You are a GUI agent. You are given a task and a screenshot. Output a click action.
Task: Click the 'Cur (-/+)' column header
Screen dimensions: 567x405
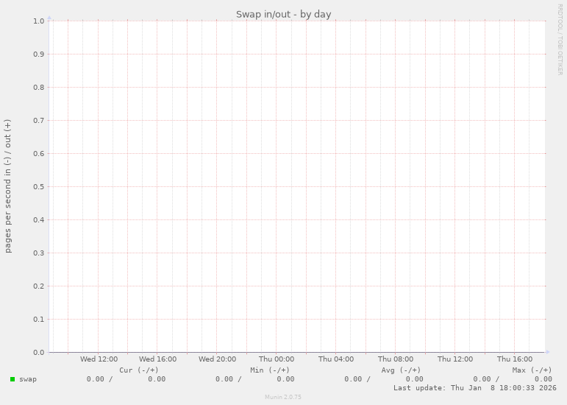click(138, 370)
